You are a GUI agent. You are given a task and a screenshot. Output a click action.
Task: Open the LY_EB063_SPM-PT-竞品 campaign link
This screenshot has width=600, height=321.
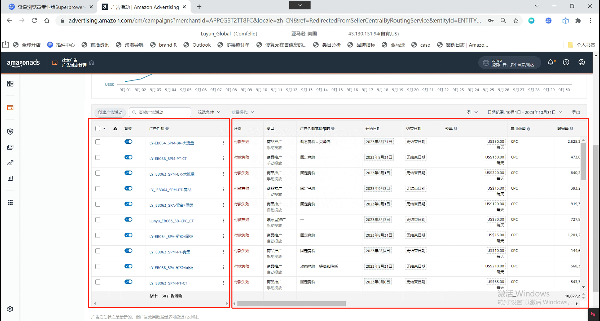[170, 252]
